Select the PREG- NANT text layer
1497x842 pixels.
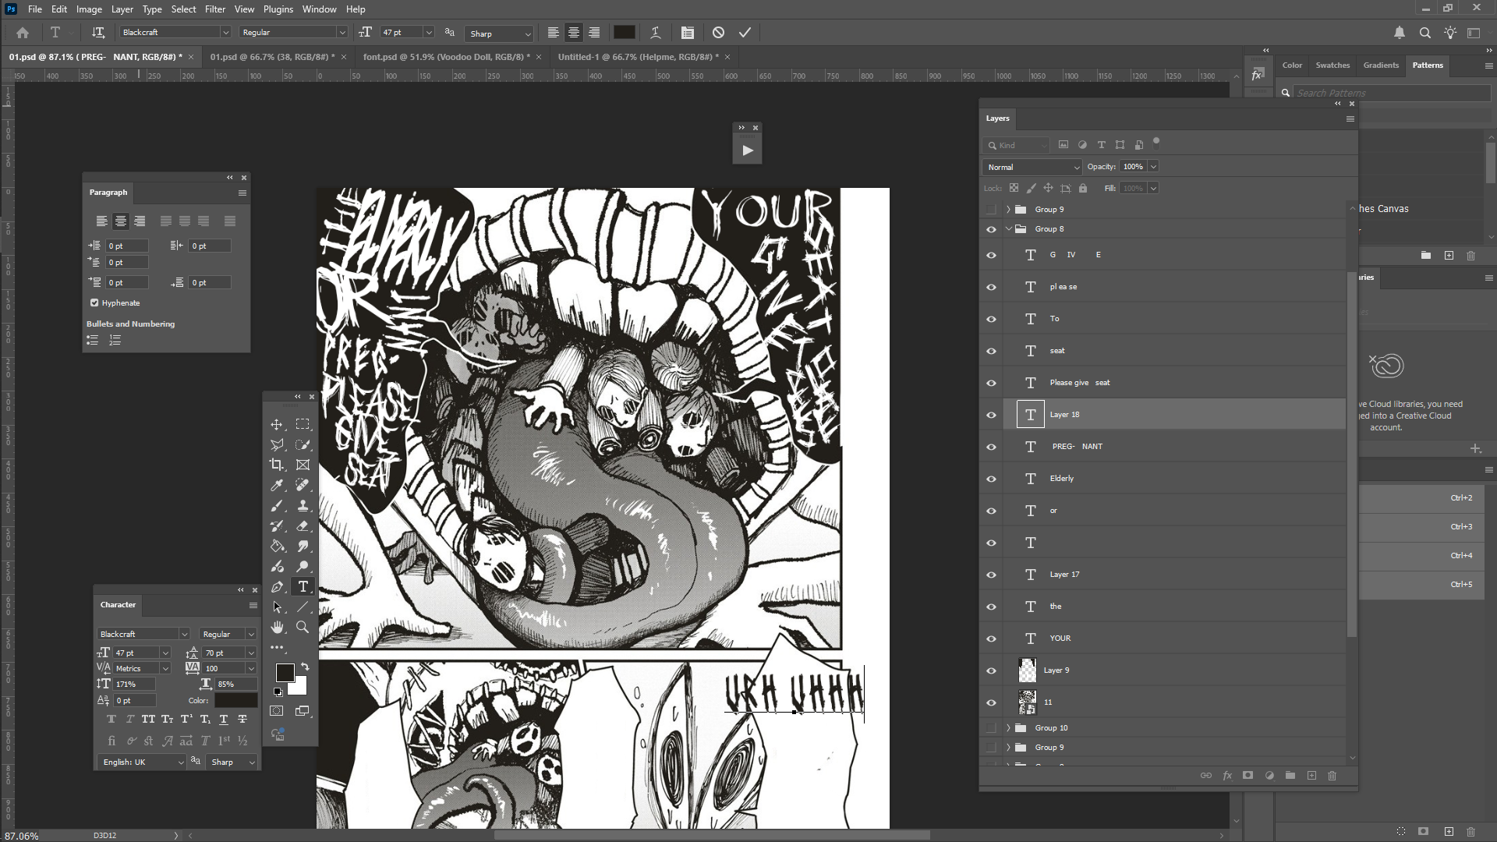click(1175, 447)
